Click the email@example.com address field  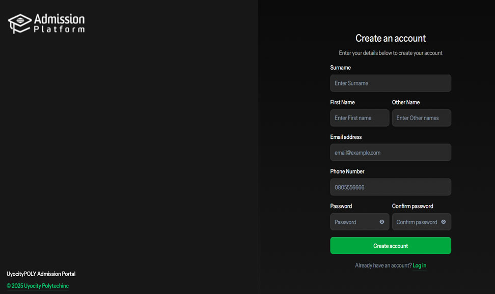pyautogui.click(x=390, y=152)
